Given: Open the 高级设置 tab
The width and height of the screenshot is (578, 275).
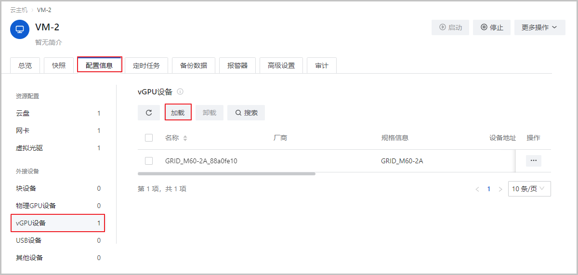Looking at the screenshot, I should (x=281, y=65).
